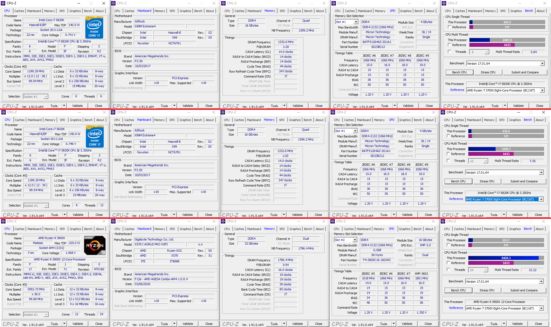The width and height of the screenshot is (551, 327).
Task: Click CPU-Z title icon of Bench window scoring 436.6
Action: 442,112
